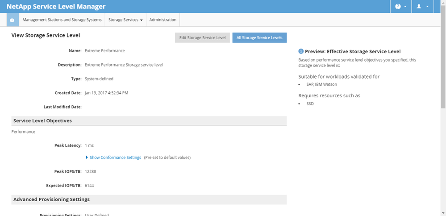Screen dimensions: 446x216
Task: Click the Created Date 'Jan 19, 2017 4:52:34 PM'
Action: click(106, 93)
